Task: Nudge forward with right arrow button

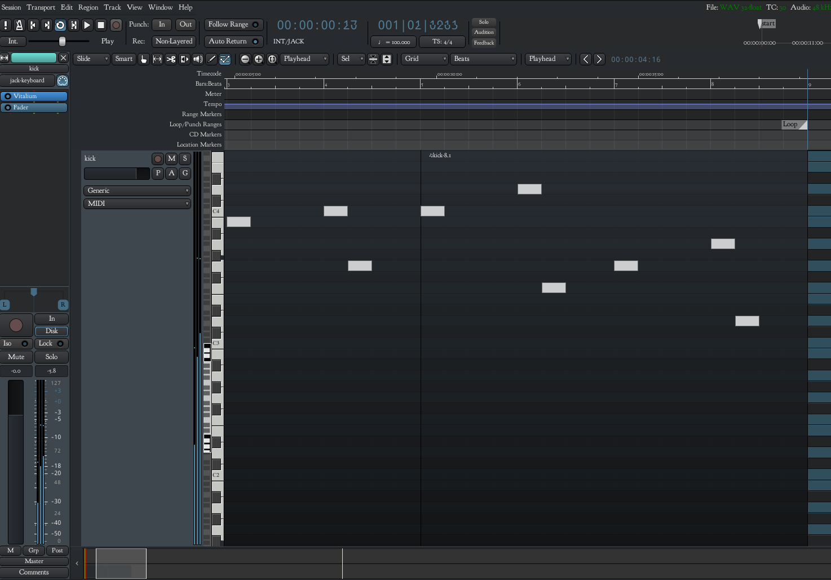Action: coord(599,59)
